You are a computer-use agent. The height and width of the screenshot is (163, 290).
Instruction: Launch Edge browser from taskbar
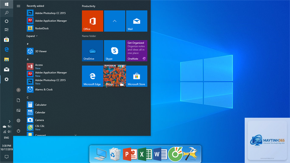[7, 49]
